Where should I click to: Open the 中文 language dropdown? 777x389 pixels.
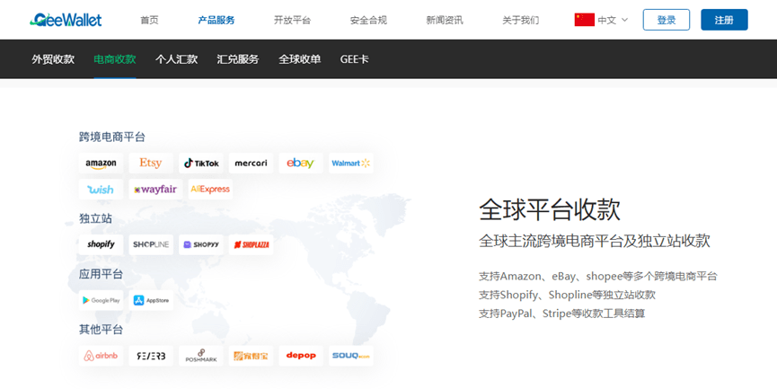click(613, 21)
